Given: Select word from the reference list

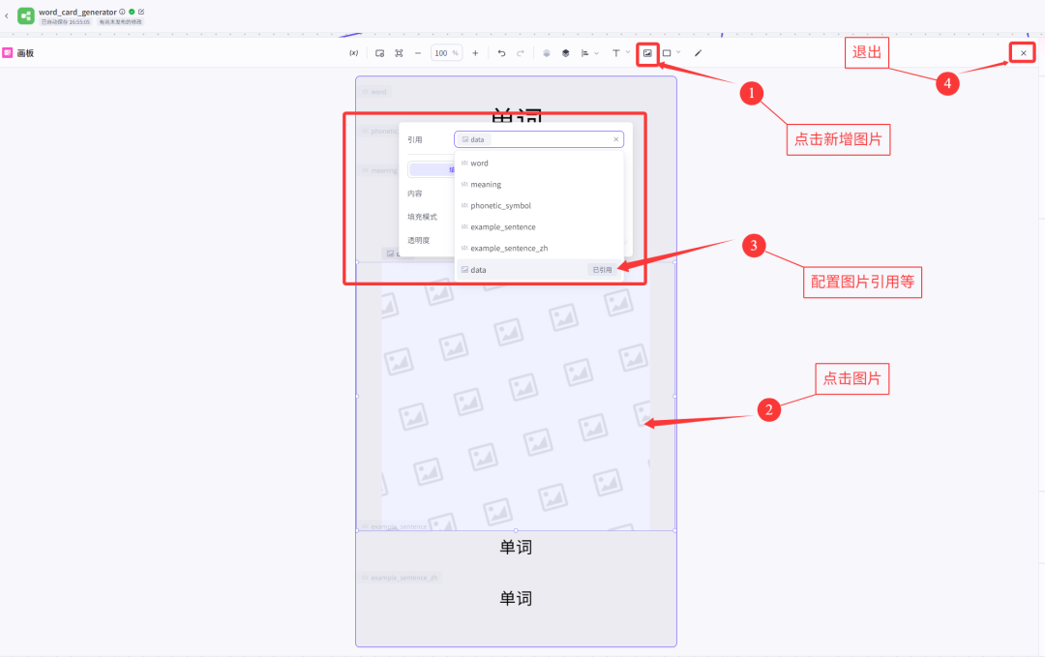Looking at the screenshot, I should [x=479, y=163].
